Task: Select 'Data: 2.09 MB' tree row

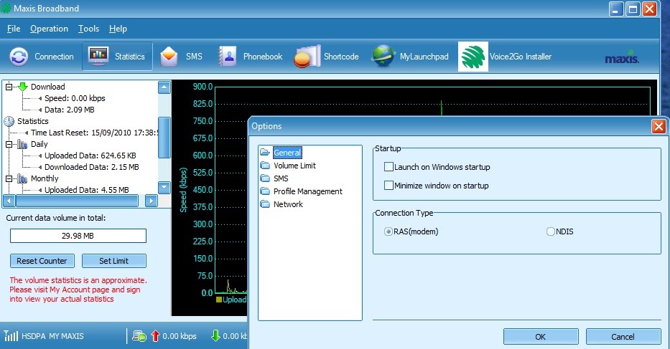Action: (70, 110)
